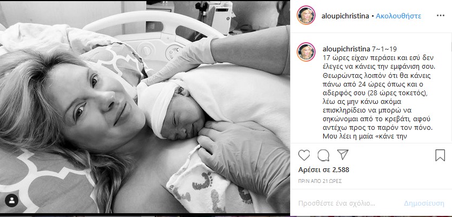452x217 pixels.
Task: Share the post using the paper plane icon
Action: pos(343,155)
